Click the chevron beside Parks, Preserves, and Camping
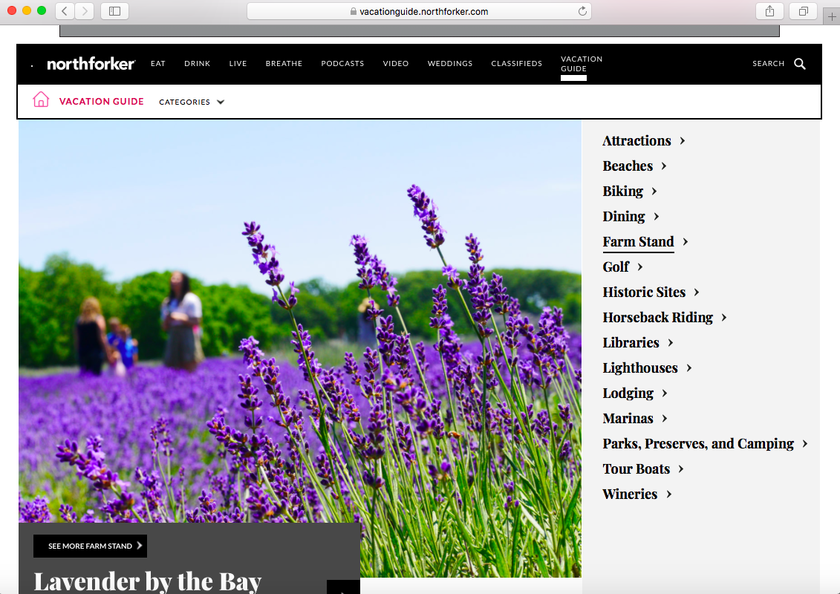The height and width of the screenshot is (594, 840). [x=805, y=444]
